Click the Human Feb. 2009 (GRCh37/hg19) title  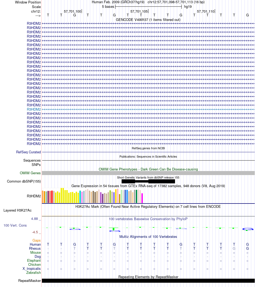point(118,2)
